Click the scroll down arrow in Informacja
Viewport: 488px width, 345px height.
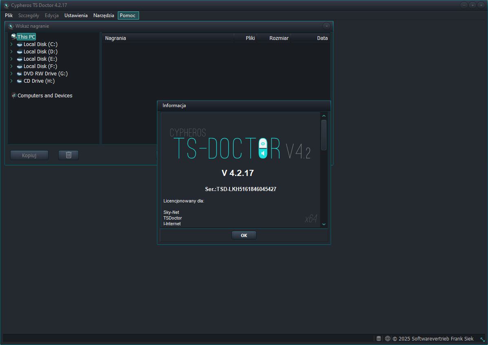pyautogui.click(x=324, y=224)
